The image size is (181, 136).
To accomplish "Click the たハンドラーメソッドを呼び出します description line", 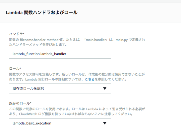I will click(x=38, y=45).
